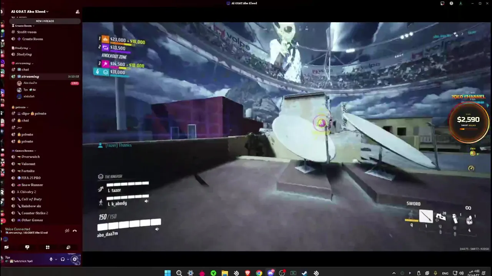The height and width of the screenshot is (276, 492).
Task: Click the invite people icon beside server name
Action: coord(77,12)
